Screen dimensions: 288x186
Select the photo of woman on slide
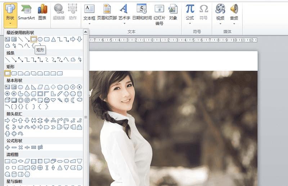[x=173, y=128]
